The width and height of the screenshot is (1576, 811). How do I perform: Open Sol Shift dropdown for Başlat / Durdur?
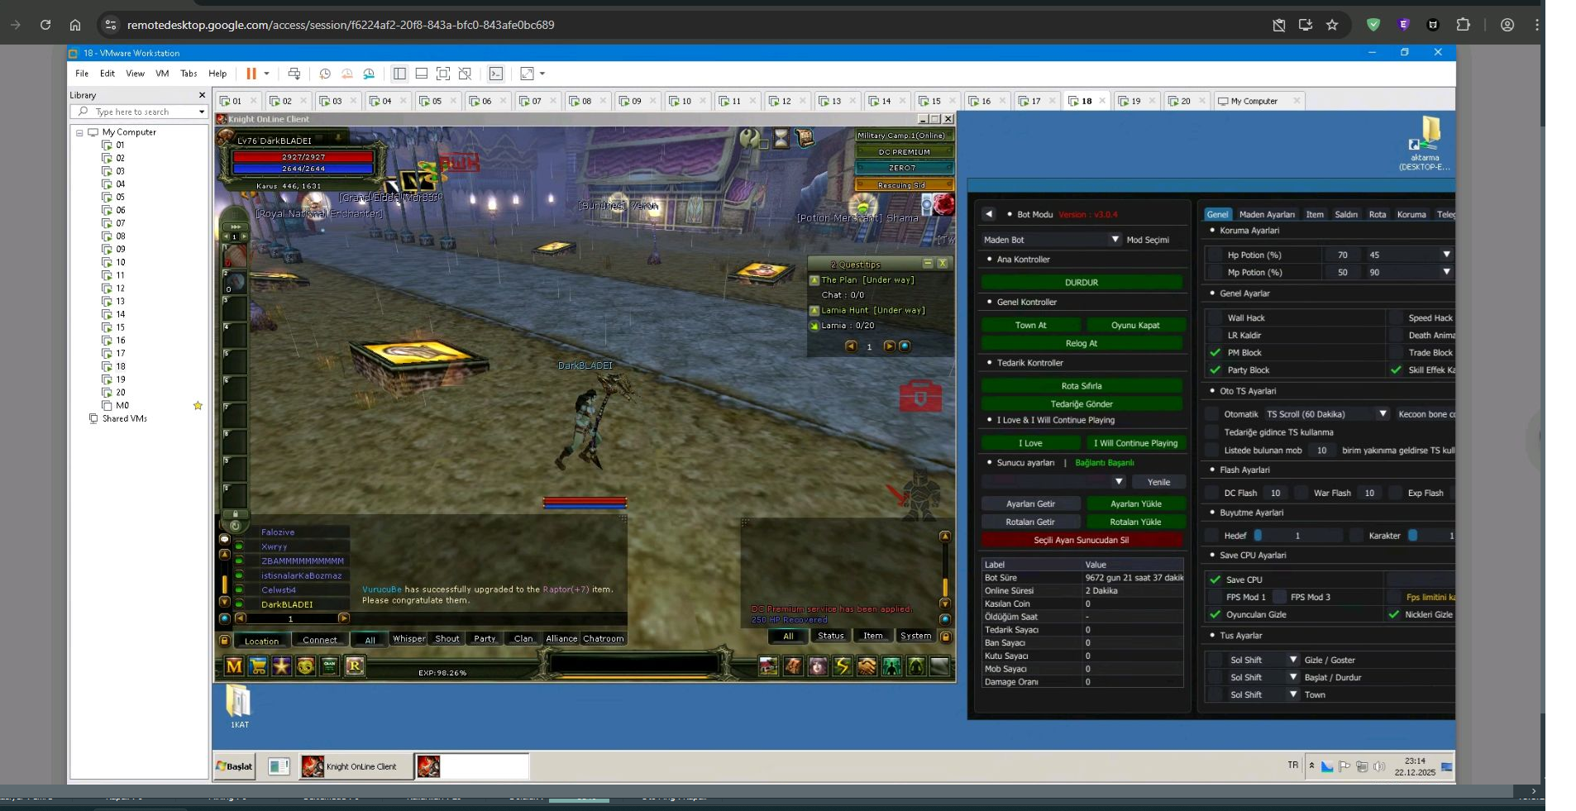pyautogui.click(x=1263, y=677)
